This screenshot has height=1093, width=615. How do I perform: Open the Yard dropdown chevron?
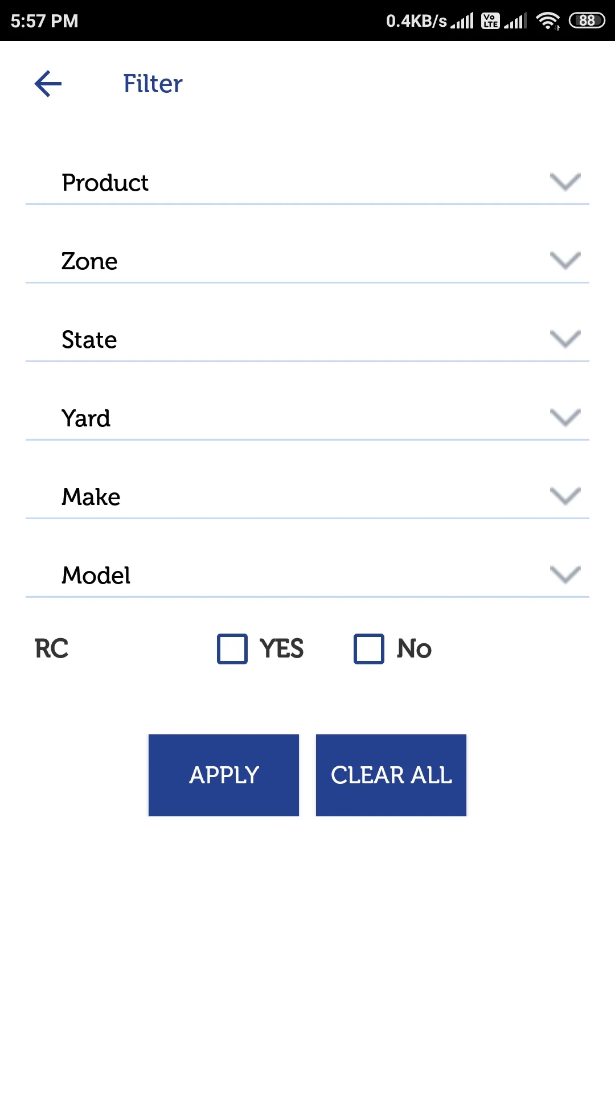[x=565, y=418]
